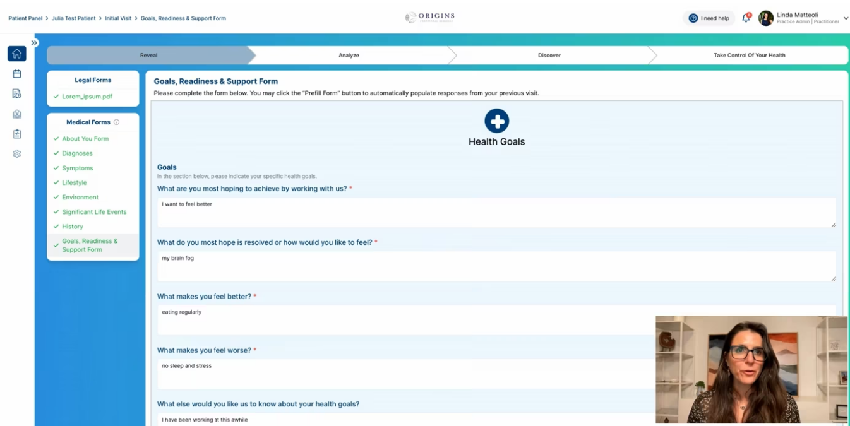Click the webcam video thumbnail of presenter

pyautogui.click(x=751, y=369)
